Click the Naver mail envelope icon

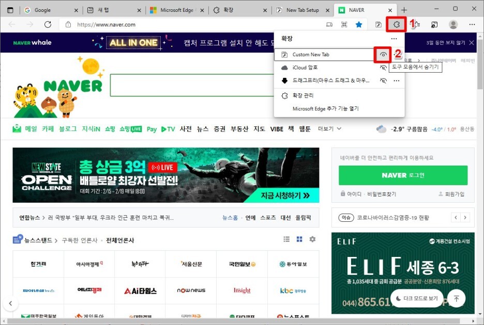17,129
